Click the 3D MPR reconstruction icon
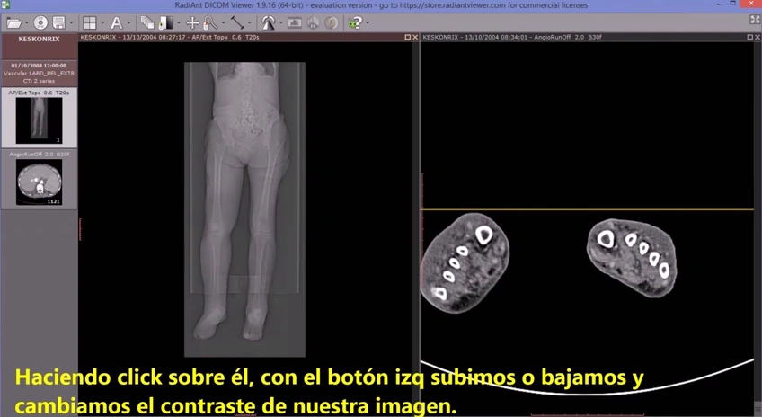Viewport: 762px width, 417px height. pyautogui.click(x=313, y=22)
